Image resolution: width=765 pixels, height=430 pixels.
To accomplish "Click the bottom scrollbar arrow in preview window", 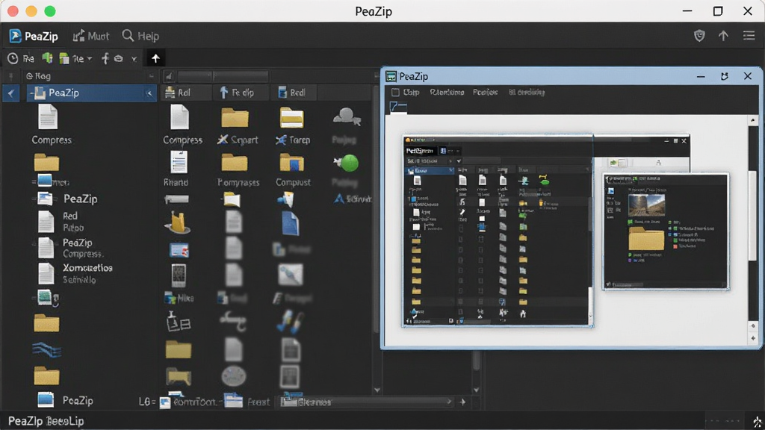I will [753, 338].
